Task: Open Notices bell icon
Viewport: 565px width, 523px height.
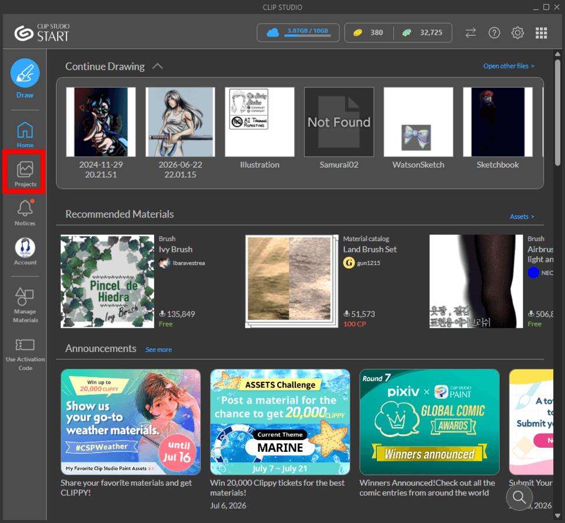Action: click(x=25, y=213)
